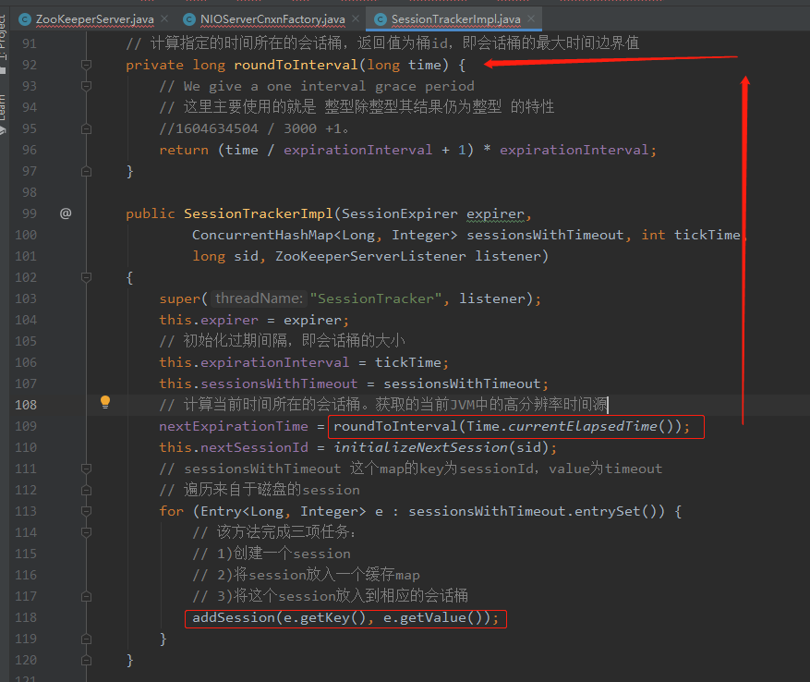The height and width of the screenshot is (682, 810).
Task: Click ConcurrentHashMap type on line 100
Action: click(x=263, y=235)
